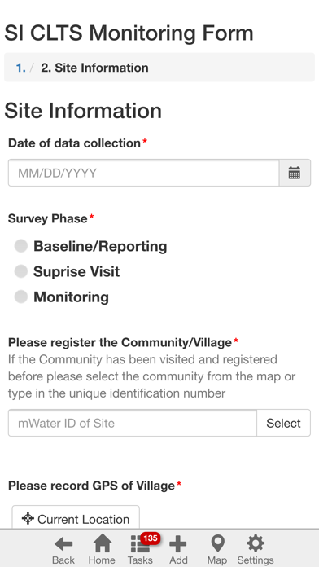Open the calendar date picker icon
The image size is (319, 567).
pyautogui.click(x=295, y=174)
